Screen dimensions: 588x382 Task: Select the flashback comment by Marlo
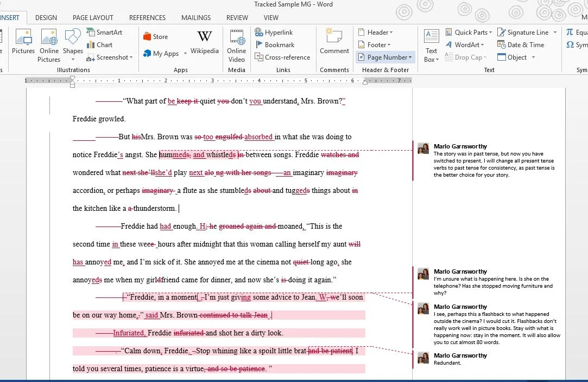pyautogui.click(x=489, y=324)
